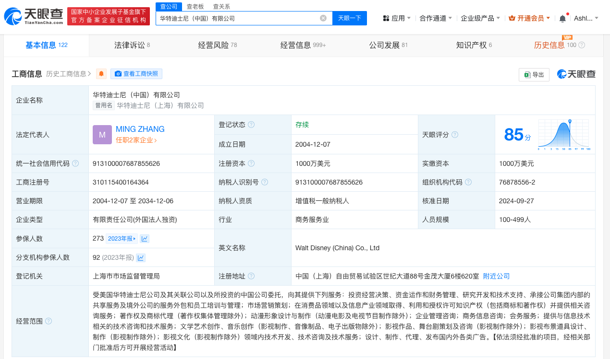Open the 知识产权 tab
Viewport: 610px width, 359px height.
[474, 45]
